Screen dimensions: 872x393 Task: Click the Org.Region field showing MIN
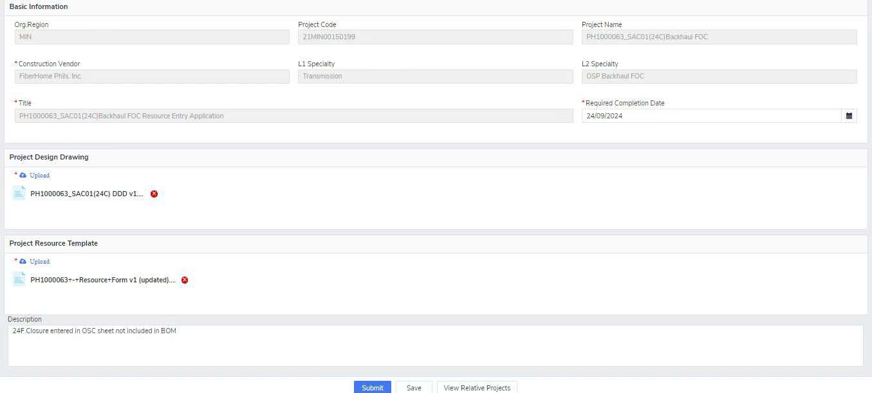point(152,37)
